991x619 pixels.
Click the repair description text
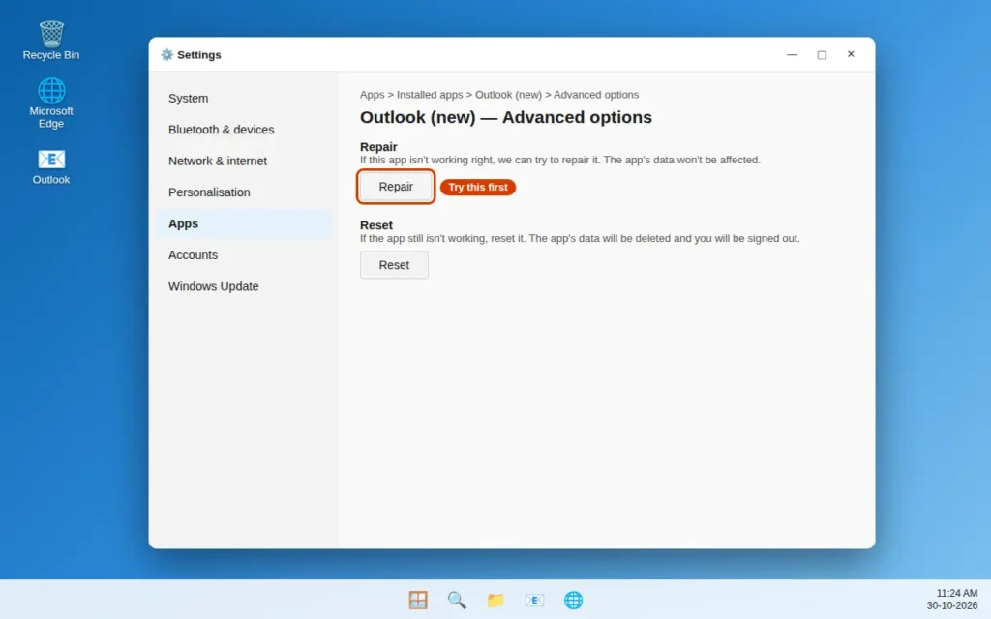point(560,160)
